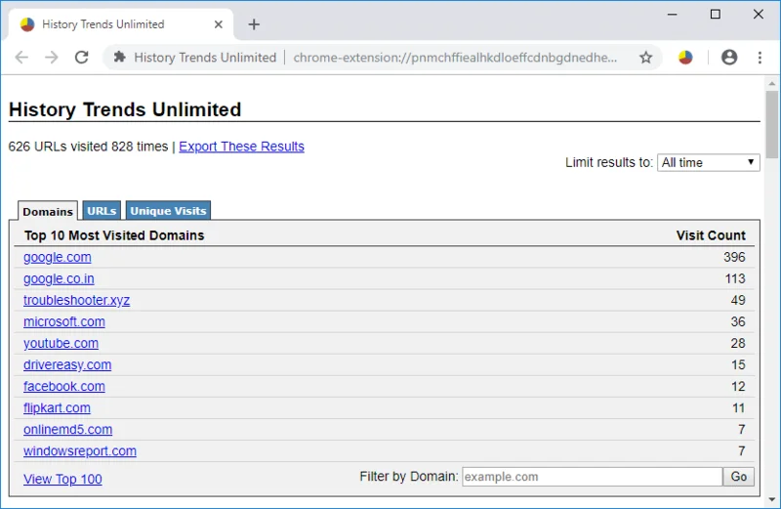Click the 626 URLs visited 828 times text

(88, 147)
